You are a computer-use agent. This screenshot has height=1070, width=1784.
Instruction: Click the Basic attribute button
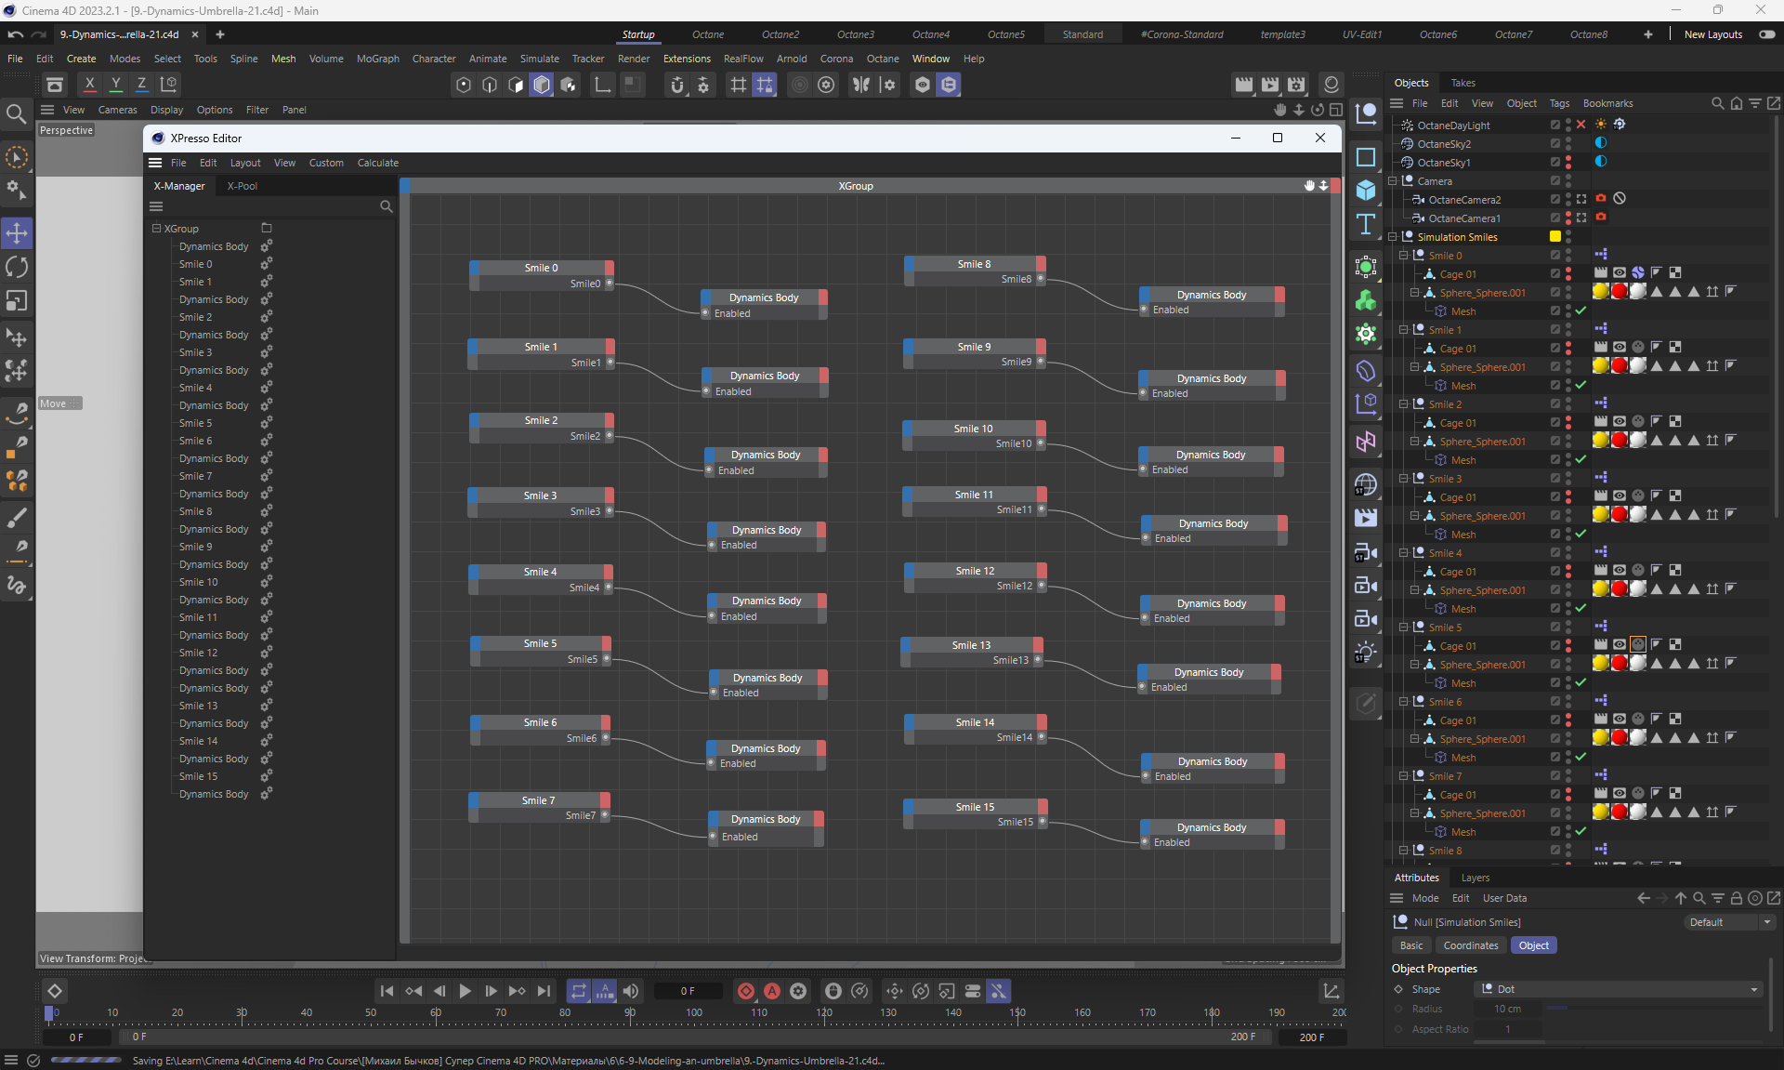[1410, 945]
